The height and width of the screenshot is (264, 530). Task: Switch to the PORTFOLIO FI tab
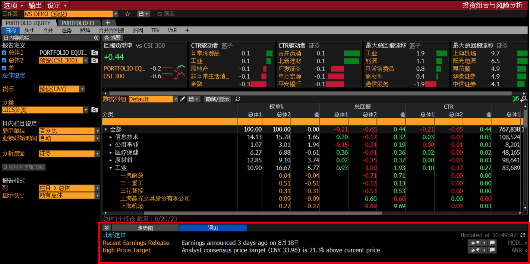tap(78, 23)
